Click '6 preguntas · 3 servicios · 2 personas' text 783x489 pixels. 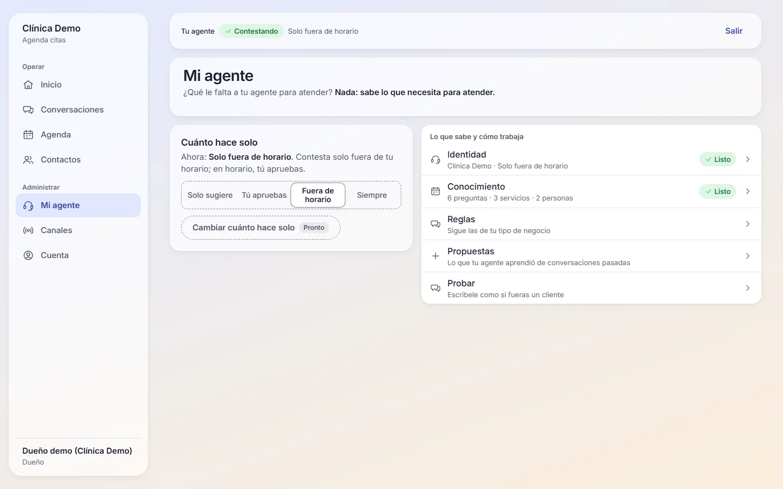click(x=510, y=198)
